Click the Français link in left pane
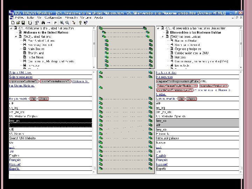The image size is (252, 189). coord(15,160)
